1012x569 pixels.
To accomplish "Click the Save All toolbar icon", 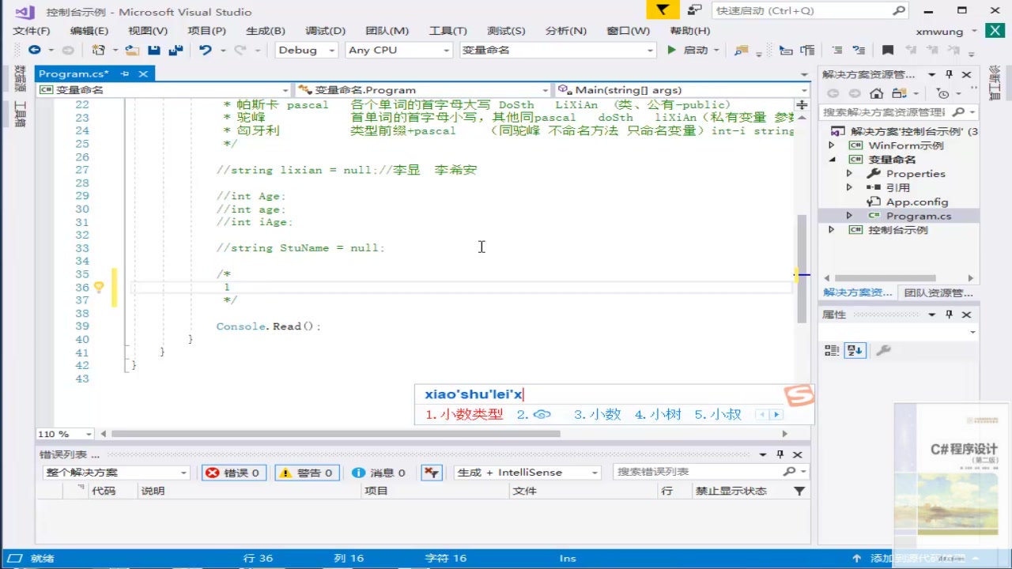I will point(176,50).
